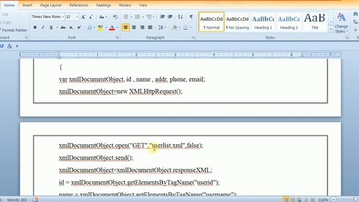Click zoom out minus button
The height and width of the screenshot is (202, 359).
334,200
